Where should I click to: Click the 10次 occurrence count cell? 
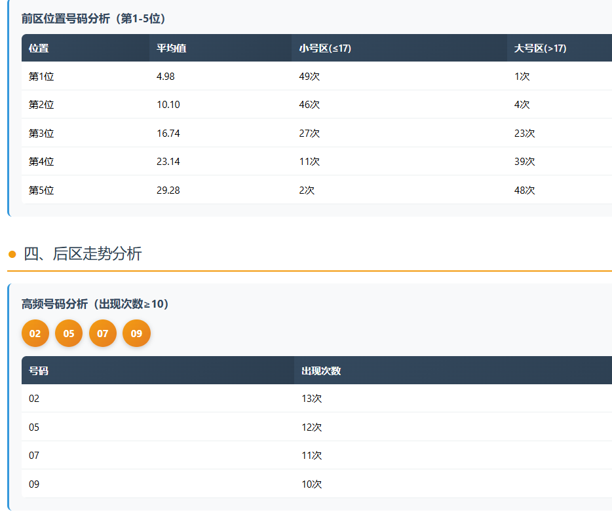tap(311, 484)
